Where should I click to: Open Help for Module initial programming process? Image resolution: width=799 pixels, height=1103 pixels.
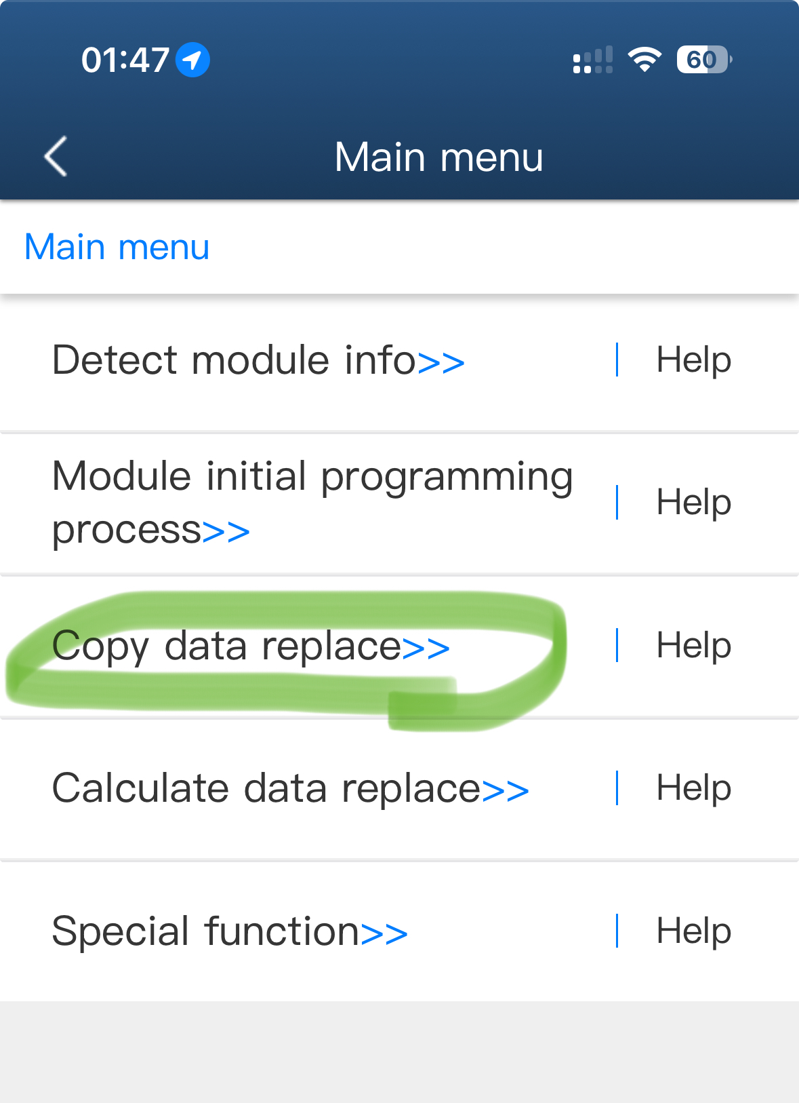pos(693,503)
